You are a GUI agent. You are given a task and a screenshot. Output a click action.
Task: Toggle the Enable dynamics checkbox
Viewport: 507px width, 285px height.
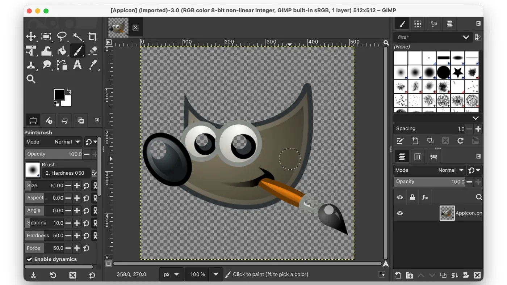pos(30,259)
